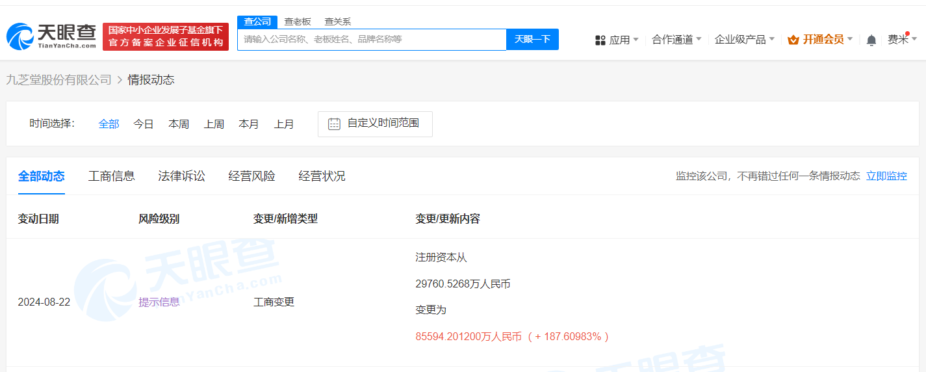Image resolution: width=926 pixels, height=372 pixels.
Task: Open the notification bell icon
Action: click(x=871, y=40)
